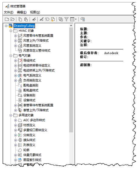The width and height of the screenshot is (140, 170).
Task: Click the Inline Edit toggle icon
Action: [x=83, y=19]
